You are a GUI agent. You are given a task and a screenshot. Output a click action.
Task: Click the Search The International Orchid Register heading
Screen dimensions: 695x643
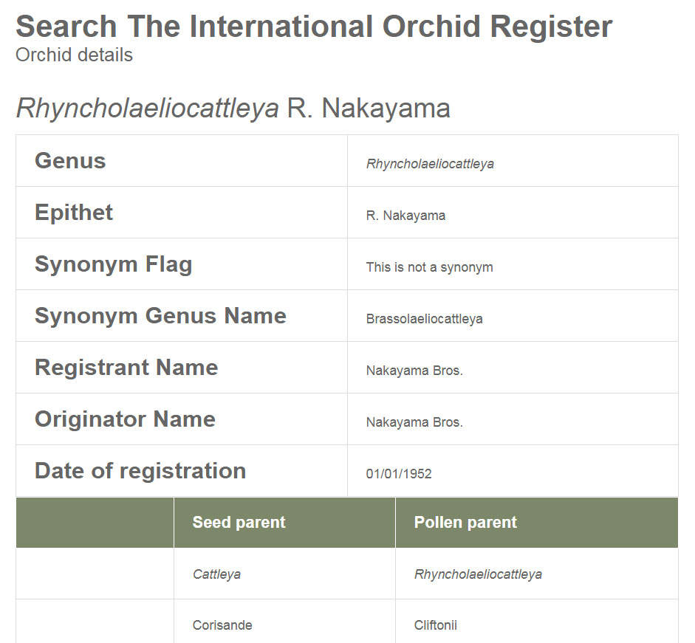[x=314, y=27]
